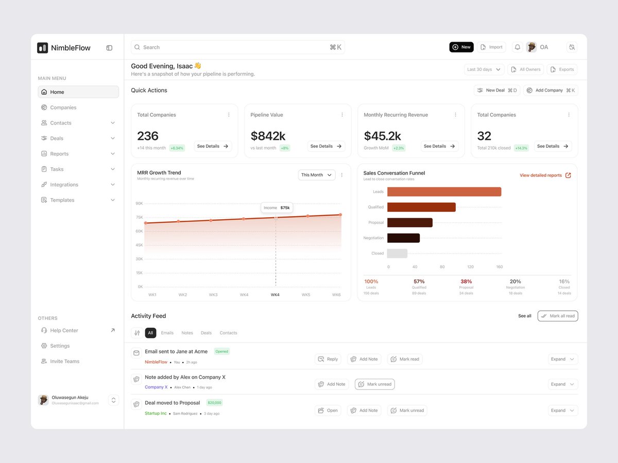Mark read the Jane at Acme email

point(405,359)
